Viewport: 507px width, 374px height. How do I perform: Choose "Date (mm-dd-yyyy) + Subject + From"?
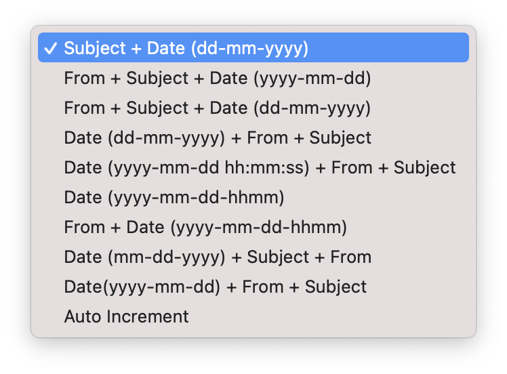(x=217, y=257)
